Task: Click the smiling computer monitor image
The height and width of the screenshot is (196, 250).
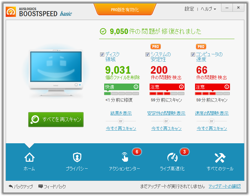Action: 56,72
